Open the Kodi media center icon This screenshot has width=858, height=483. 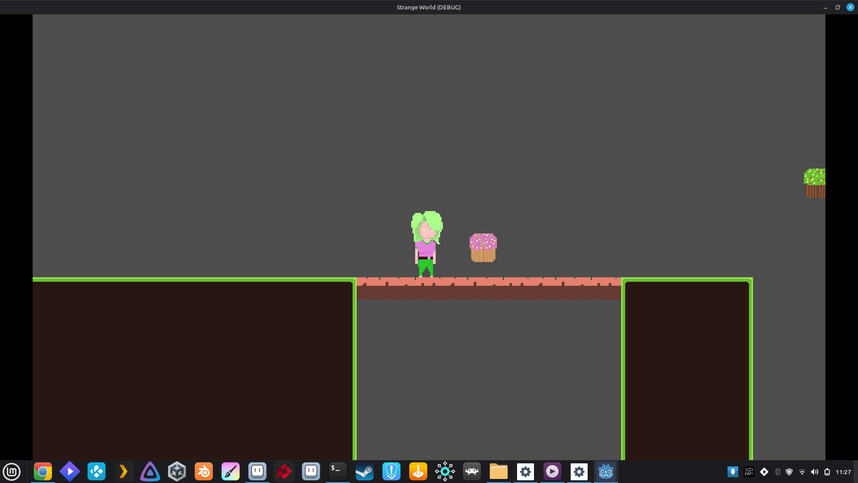(97, 472)
